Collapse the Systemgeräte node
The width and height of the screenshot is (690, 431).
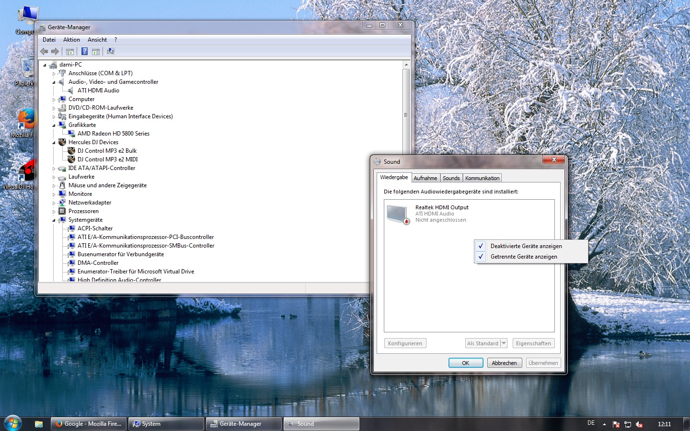point(54,220)
